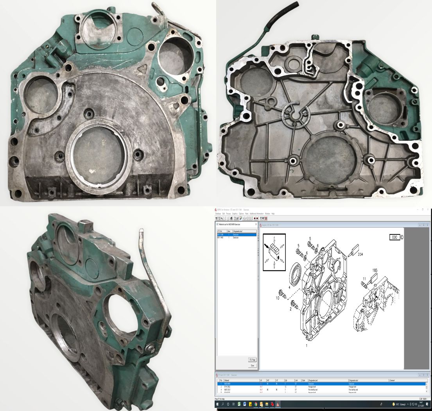Image resolution: width=432 pixels, height=411 pixels.
Task: Open the Process menu
Action: 228,214
